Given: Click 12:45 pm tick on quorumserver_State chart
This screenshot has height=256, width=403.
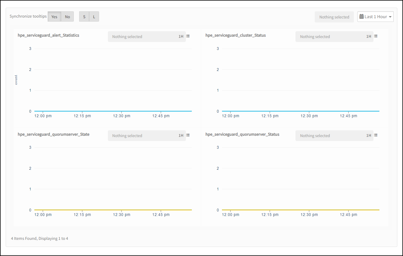Looking at the screenshot, I should click(x=161, y=215).
